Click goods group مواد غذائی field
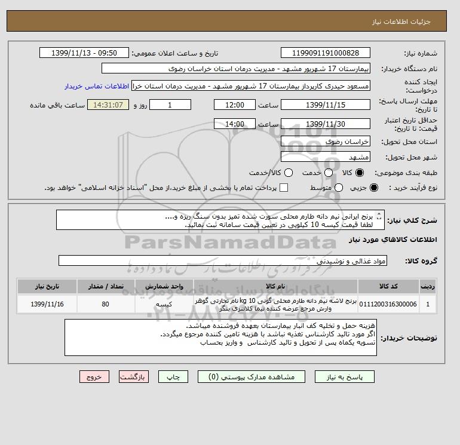Image resolution: width=460 pixels, height=445 pixels. pos(223,260)
